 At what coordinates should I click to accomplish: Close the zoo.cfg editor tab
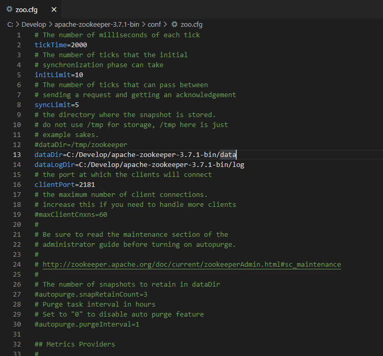(54, 9)
